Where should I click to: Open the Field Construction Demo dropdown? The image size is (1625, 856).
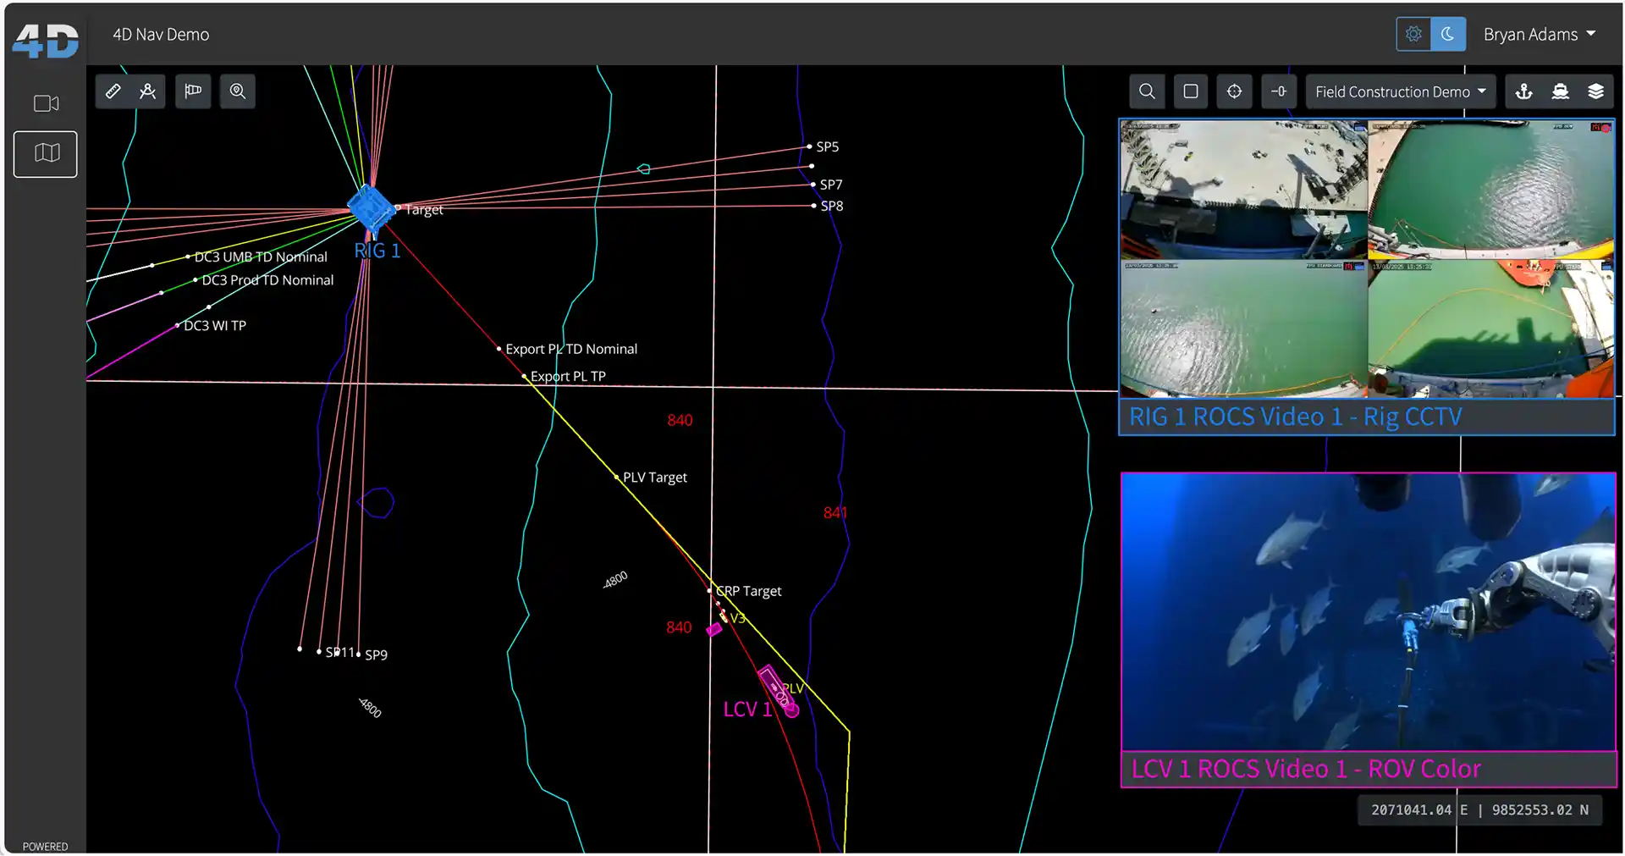[x=1401, y=91]
